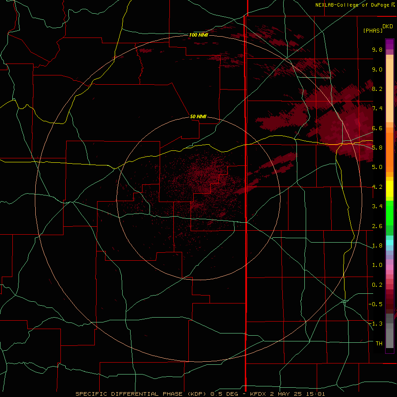The image size is (397, 397).
Task: Click the 9.8 scale value
Action: [x=377, y=49]
